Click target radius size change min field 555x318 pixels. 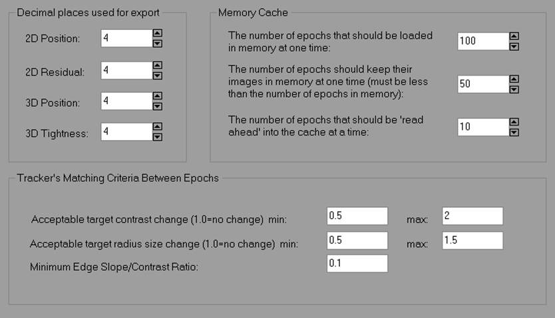pos(357,240)
